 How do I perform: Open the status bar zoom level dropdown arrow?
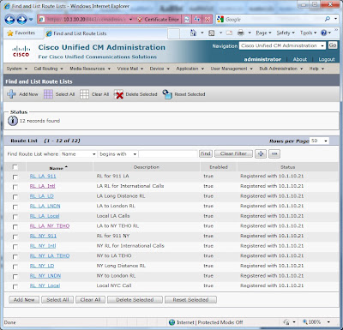pos(328,322)
